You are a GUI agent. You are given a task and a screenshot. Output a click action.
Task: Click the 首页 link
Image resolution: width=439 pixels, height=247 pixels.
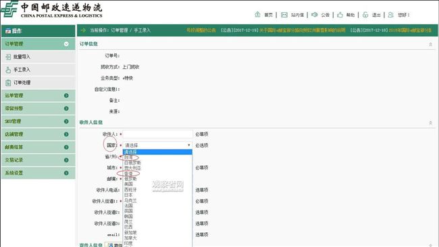tap(268, 15)
